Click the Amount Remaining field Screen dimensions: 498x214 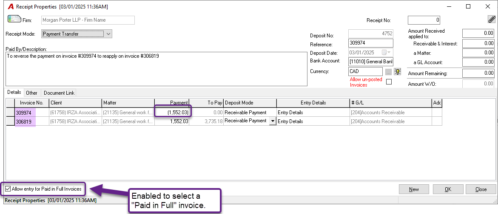478,73
